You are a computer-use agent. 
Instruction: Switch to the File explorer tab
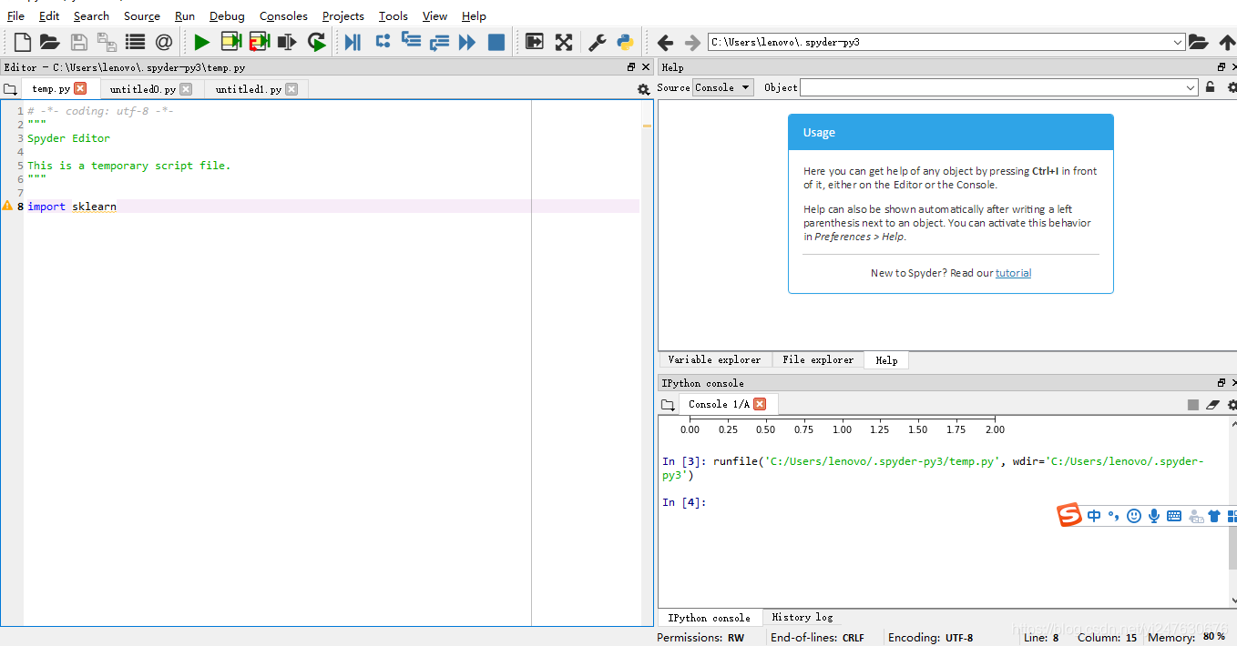coord(818,359)
